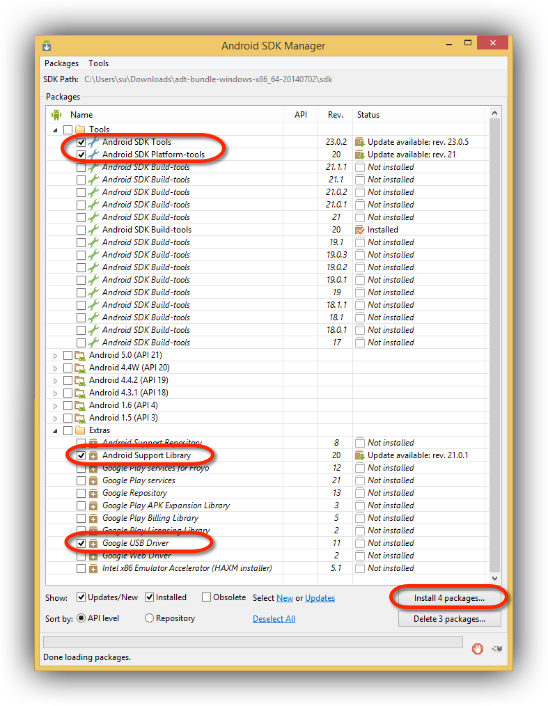
Task: Click the Android 5.0 (API 21) platform folder icon
Action: click(80, 355)
